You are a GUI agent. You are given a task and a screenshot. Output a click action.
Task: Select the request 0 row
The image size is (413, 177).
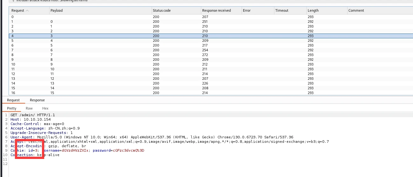tap(211, 17)
